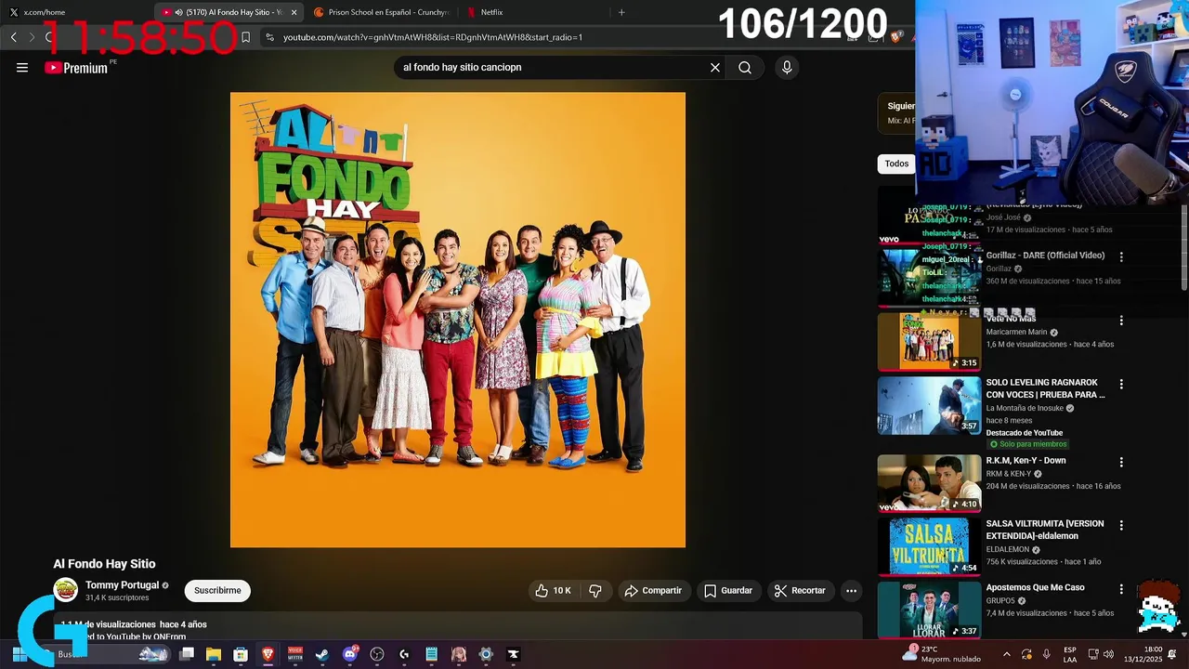Click Brave browser taskbar icon
Image resolution: width=1189 pixels, height=669 pixels.
(x=268, y=654)
